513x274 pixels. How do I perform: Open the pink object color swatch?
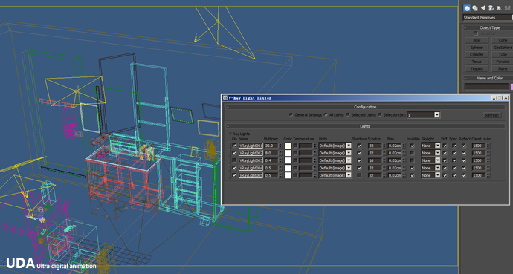click(x=512, y=87)
